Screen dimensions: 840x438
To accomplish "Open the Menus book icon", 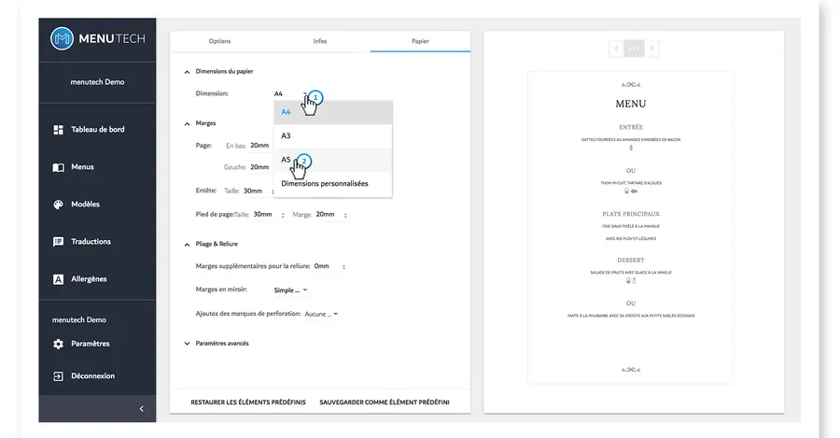I will (x=58, y=167).
